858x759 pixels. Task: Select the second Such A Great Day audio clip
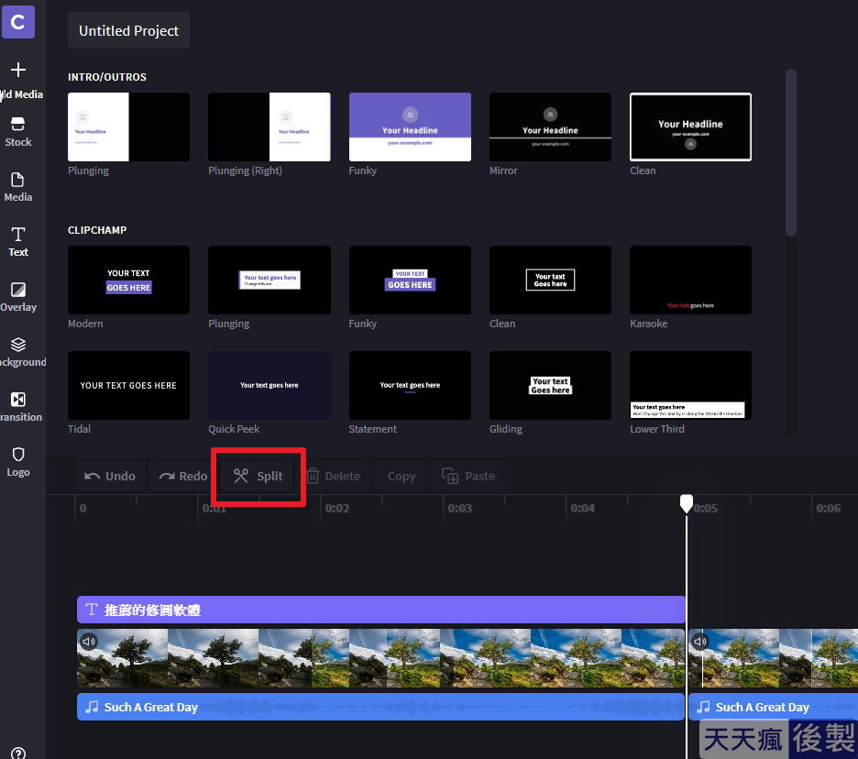click(773, 707)
